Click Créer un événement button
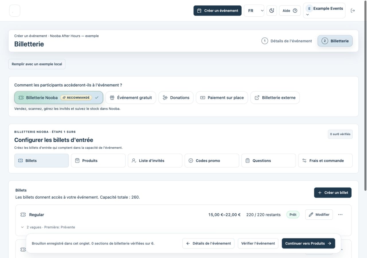 click(x=218, y=11)
